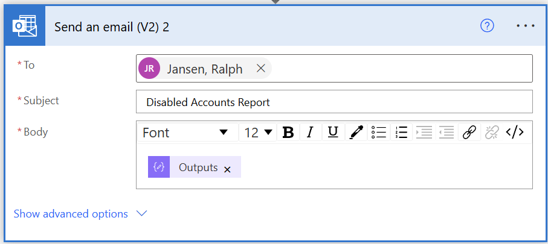
Task: Toggle bold formatting
Action: click(288, 133)
